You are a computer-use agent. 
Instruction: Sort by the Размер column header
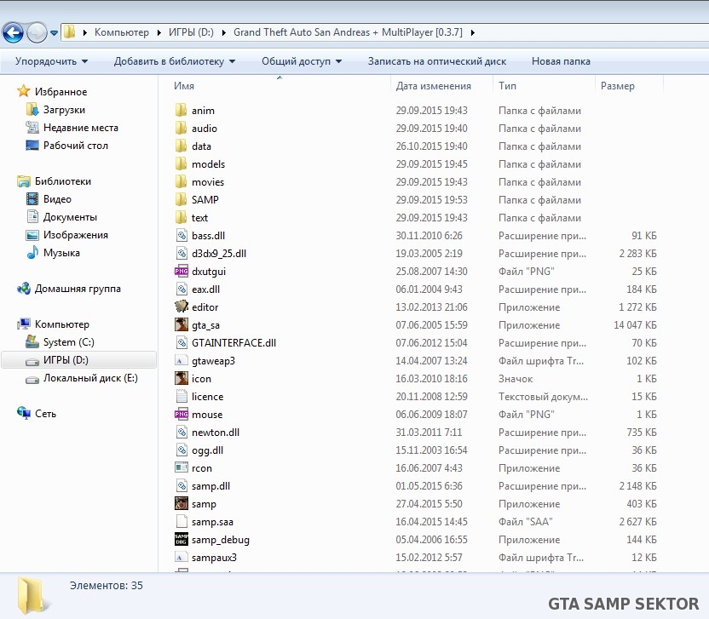(x=617, y=86)
